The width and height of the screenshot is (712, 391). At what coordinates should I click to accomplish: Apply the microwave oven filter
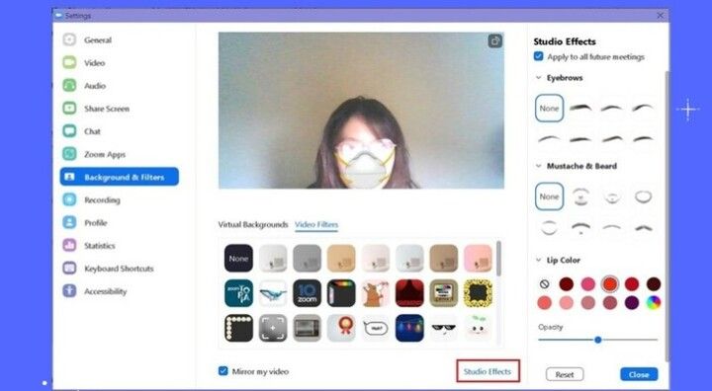click(x=307, y=328)
